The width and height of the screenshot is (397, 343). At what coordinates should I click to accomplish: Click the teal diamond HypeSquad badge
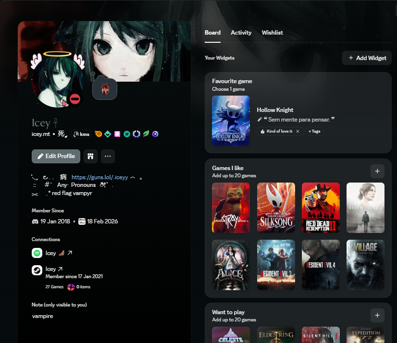tap(108, 134)
